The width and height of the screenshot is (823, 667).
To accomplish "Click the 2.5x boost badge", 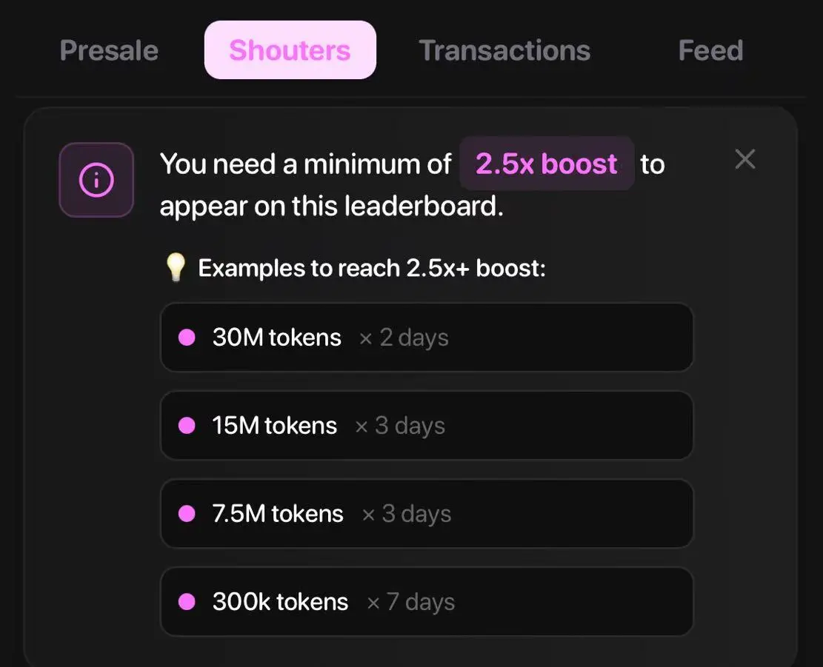I will click(x=547, y=164).
